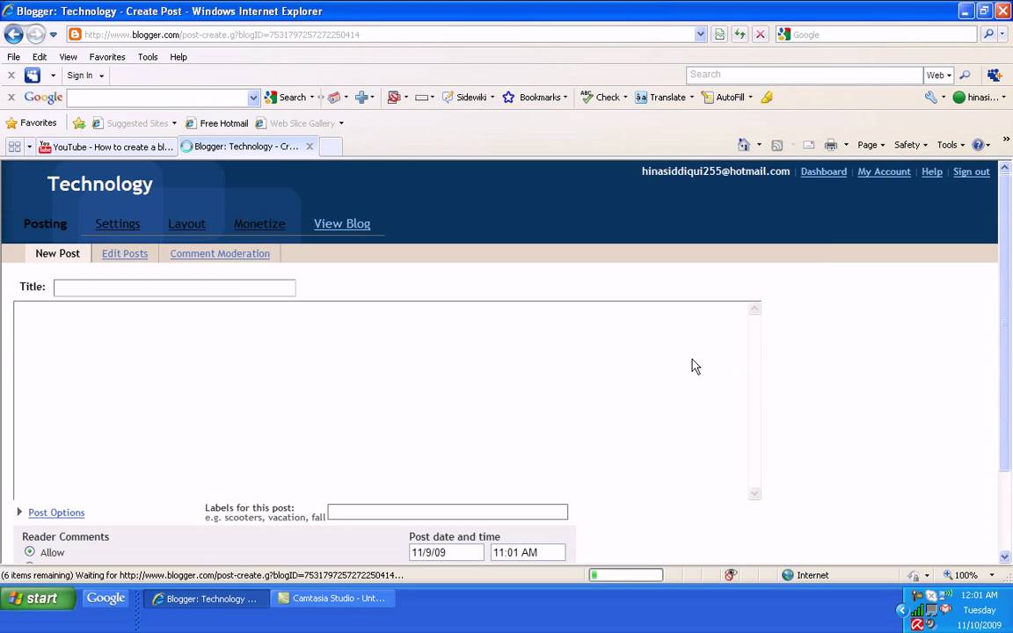The image size is (1013, 633).
Task: Click the search magnifier beside Google box
Action: point(987,34)
